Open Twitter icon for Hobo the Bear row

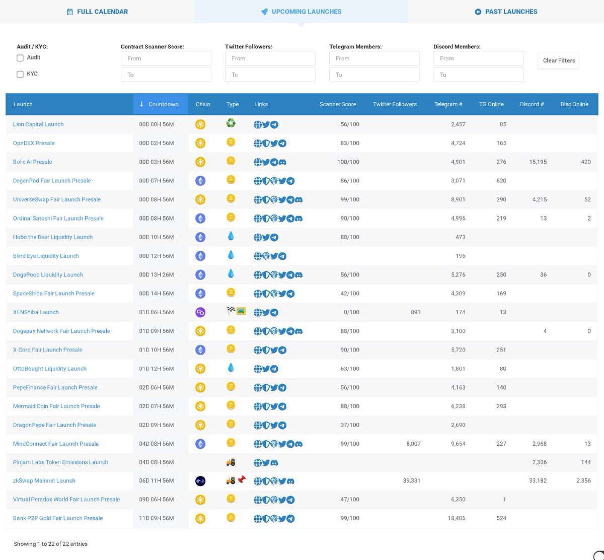[x=266, y=237]
